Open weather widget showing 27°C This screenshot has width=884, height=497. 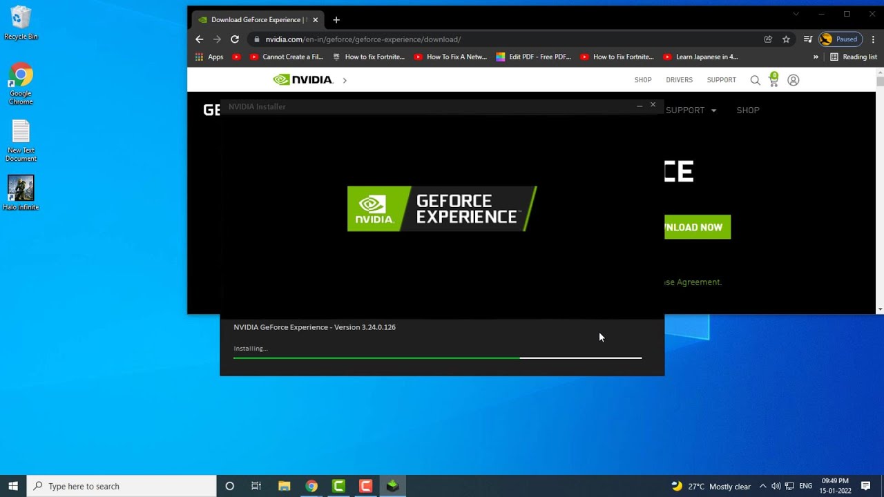pos(711,486)
